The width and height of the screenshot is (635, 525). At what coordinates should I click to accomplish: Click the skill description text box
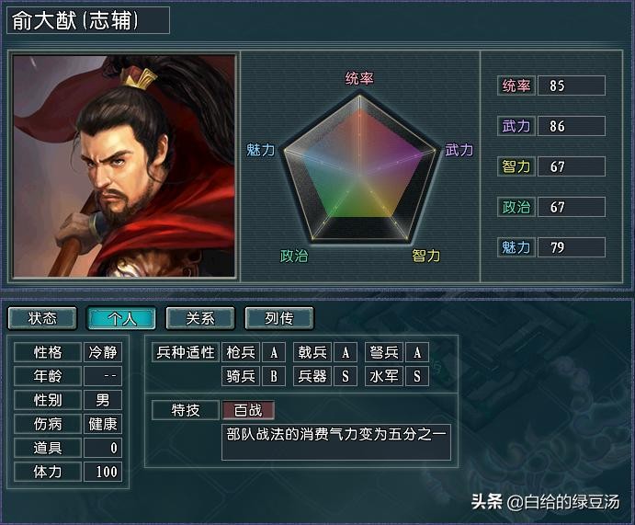(x=336, y=442)
